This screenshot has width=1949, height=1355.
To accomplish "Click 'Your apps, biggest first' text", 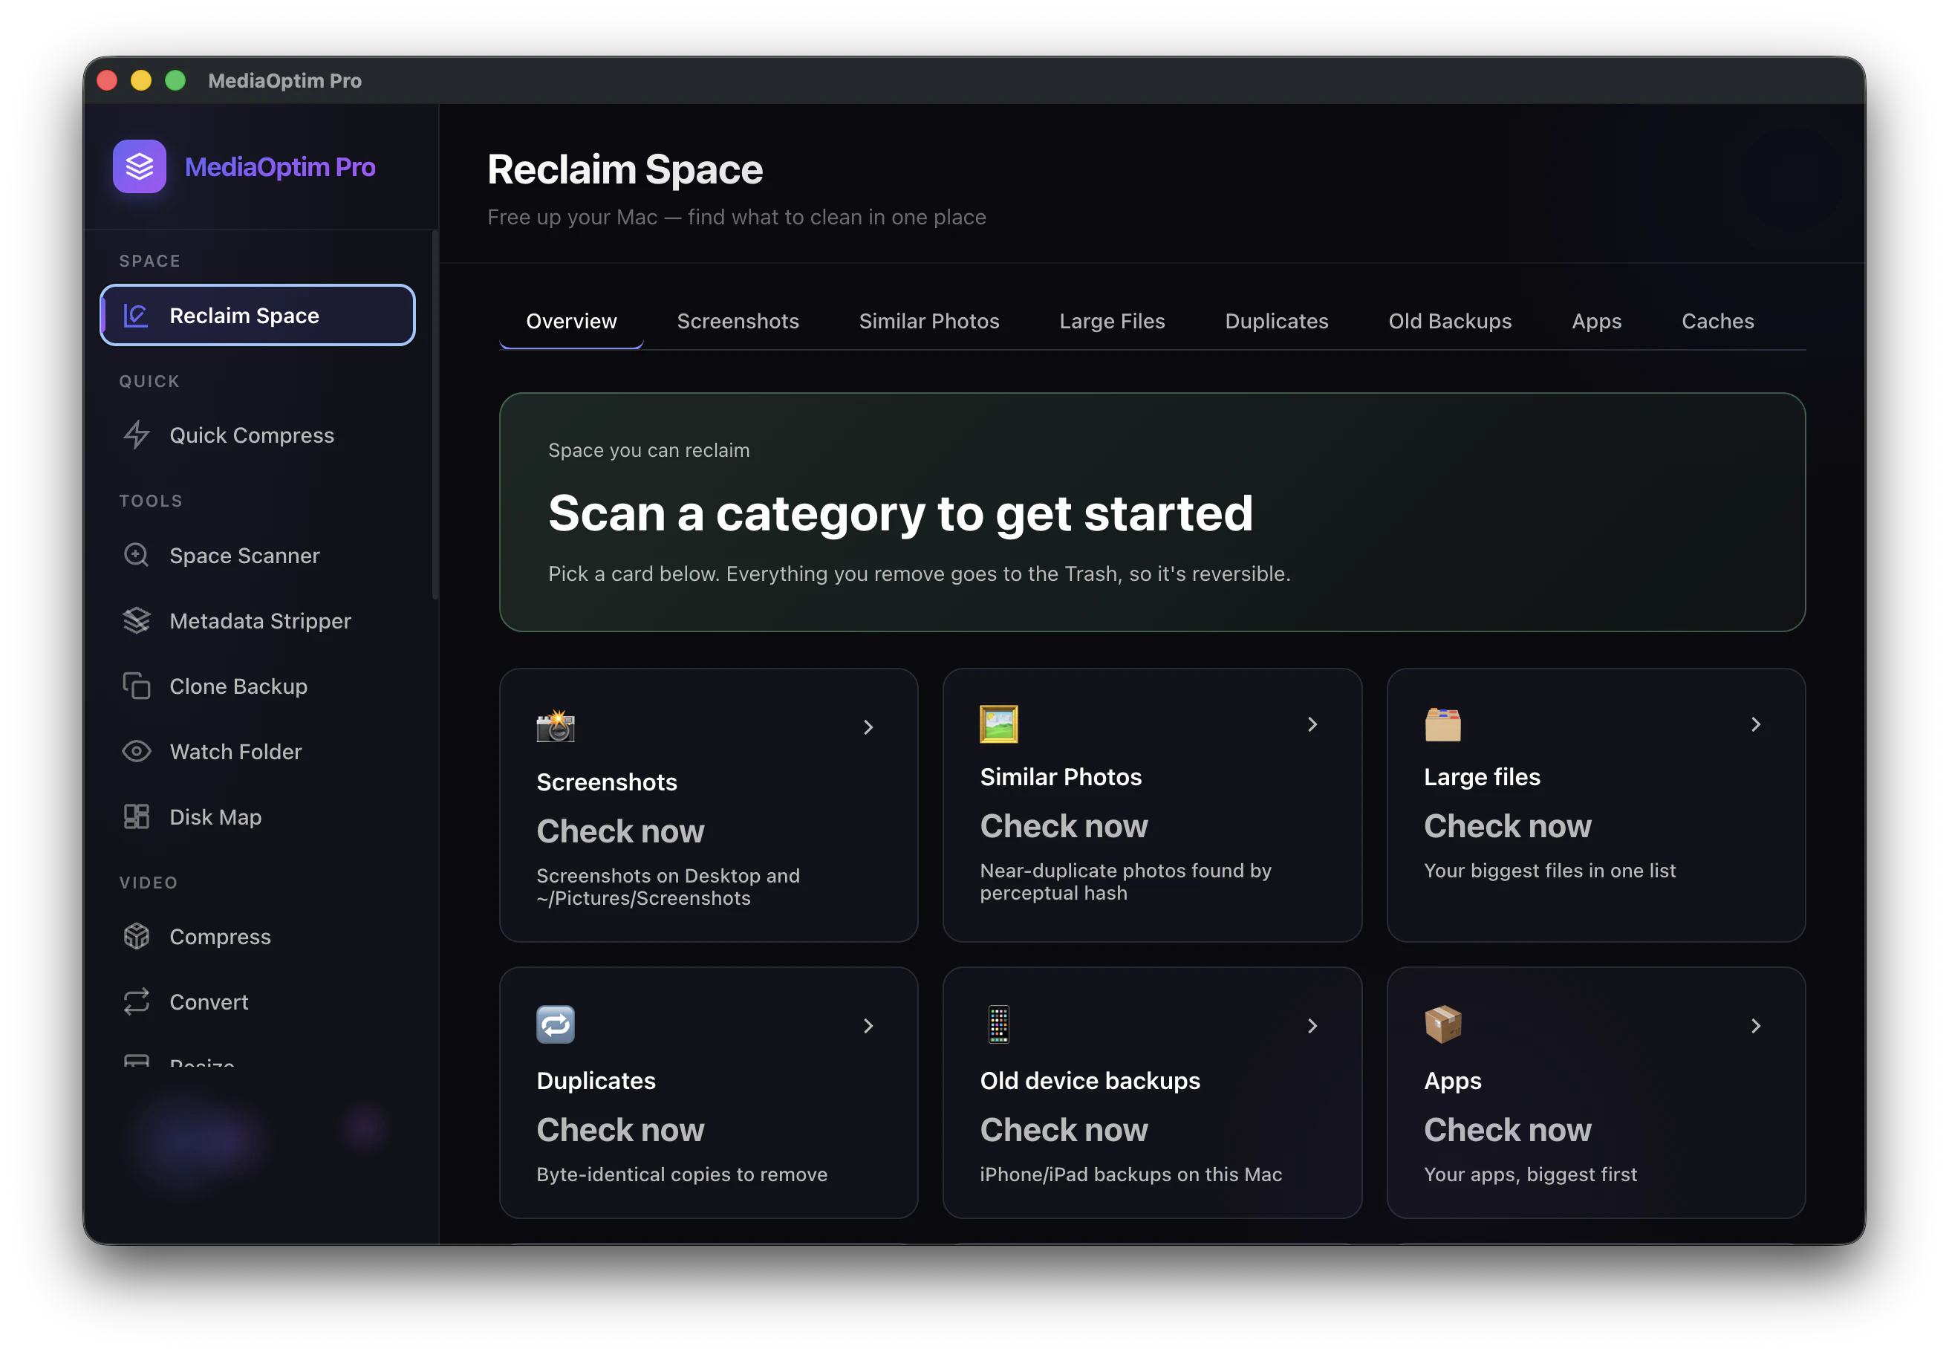I will (1529, 1174).
